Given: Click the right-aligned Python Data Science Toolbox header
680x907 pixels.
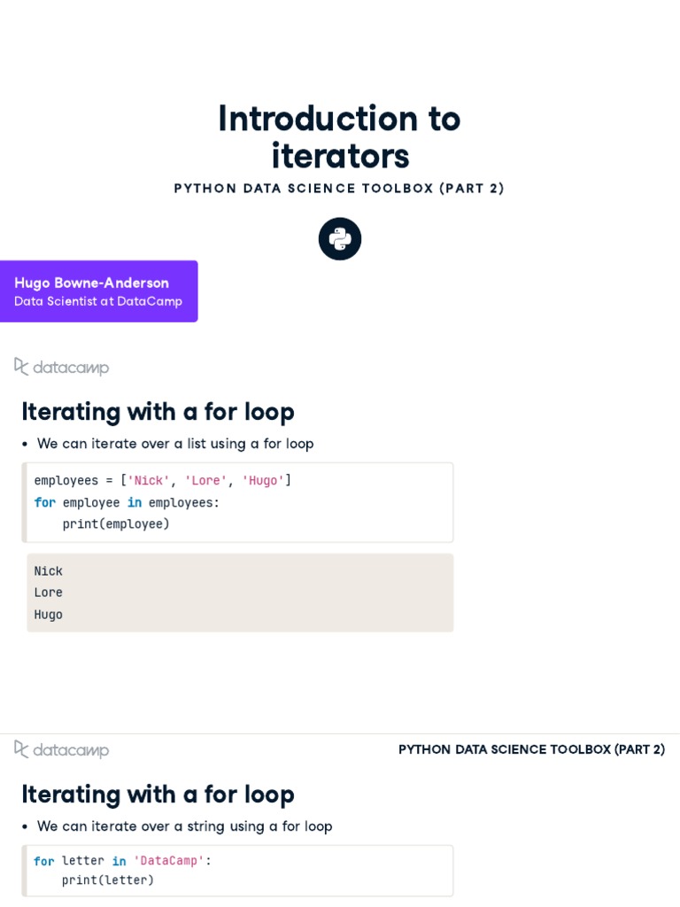Looking at the screenshot, I should [x=531, y=749].
